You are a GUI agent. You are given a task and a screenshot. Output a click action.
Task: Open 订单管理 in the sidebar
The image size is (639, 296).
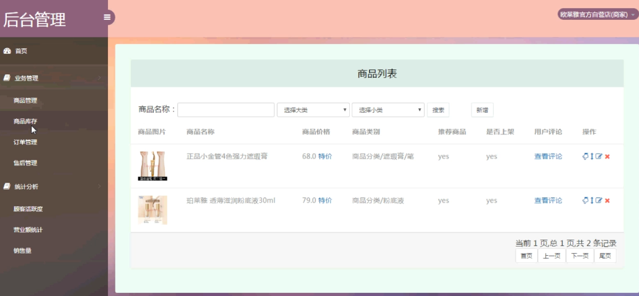click(x=25, y=142)
